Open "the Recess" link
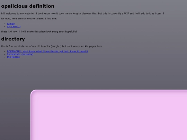The height and width of the screenshot is (140, 187). pos(13,57)
